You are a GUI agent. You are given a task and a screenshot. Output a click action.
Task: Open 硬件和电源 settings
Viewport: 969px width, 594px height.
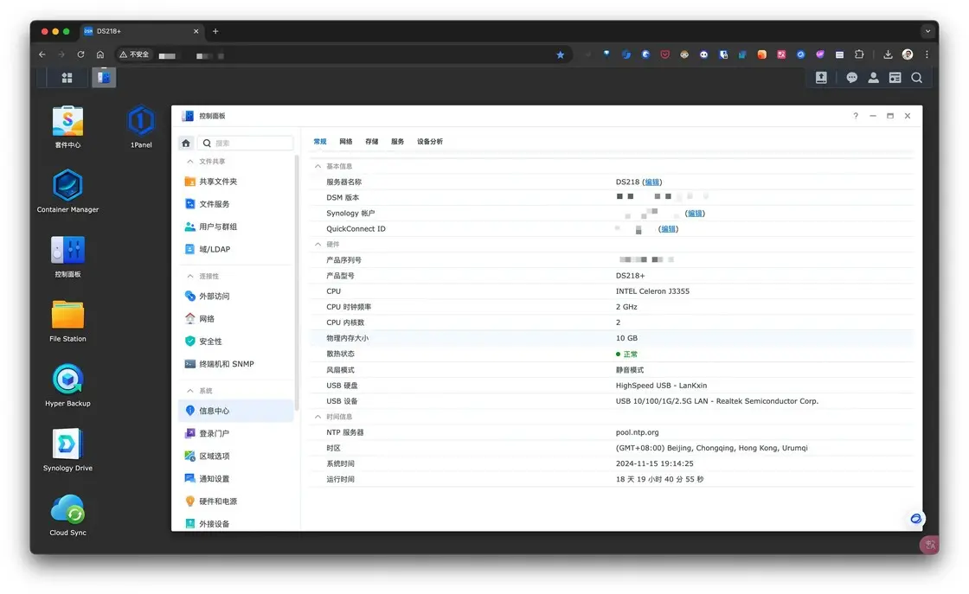236,501
